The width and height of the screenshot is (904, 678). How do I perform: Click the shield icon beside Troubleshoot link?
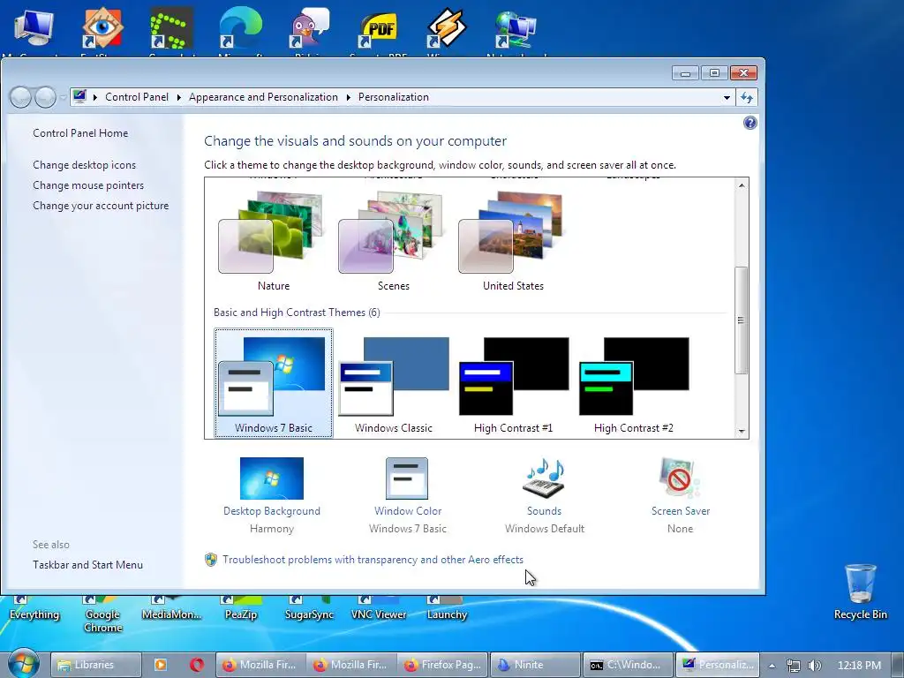tap(211, 559)
